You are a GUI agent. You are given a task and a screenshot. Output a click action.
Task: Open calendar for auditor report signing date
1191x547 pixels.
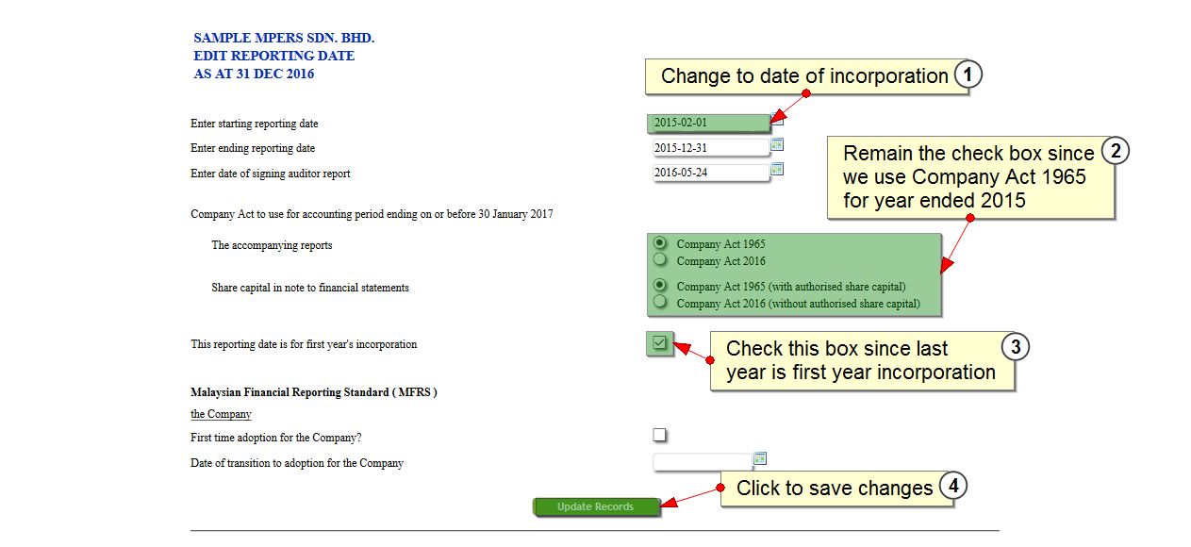[x=778, y=169]
